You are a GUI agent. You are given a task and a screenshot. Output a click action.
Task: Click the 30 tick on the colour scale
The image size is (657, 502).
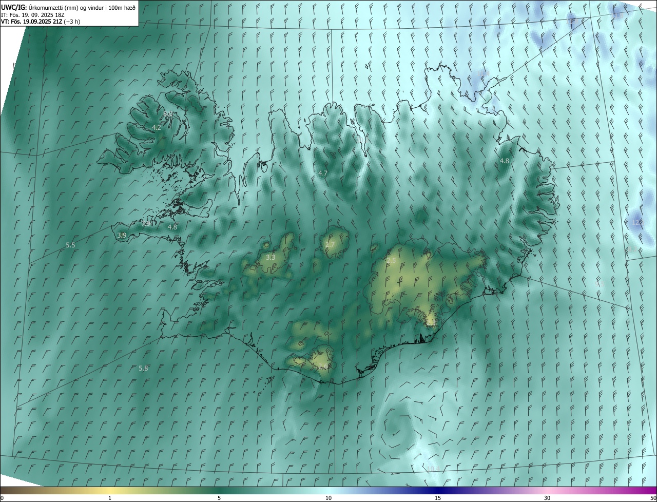(547, 498)
